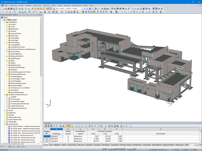202x151 pixels.
Task: Expand the Linien tree node
Action: point(7,27)
